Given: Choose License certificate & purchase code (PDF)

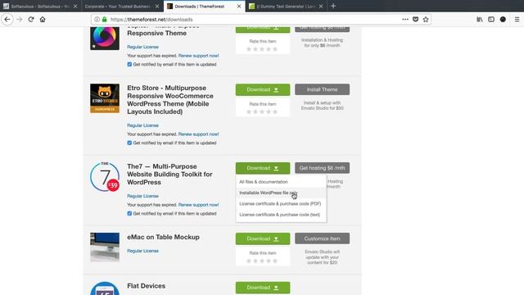Looking at the screenshot, I should pyautogui.click(x=281, y=204).
